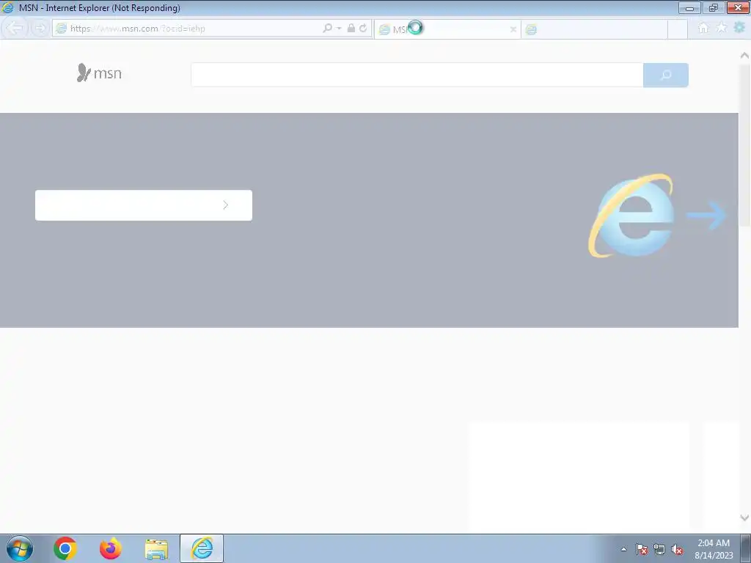The image size is (751, 563).
Task: Click into the MSN web search field
Action: pos(417,75)
